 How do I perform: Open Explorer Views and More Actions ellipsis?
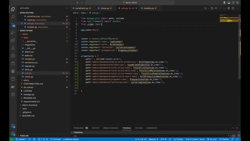click(x=67, y=8)
